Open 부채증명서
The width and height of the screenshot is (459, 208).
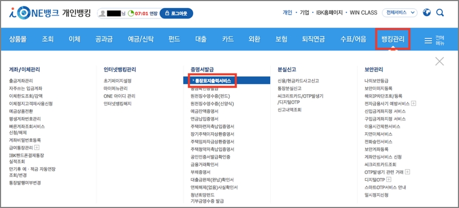[200, 172]
